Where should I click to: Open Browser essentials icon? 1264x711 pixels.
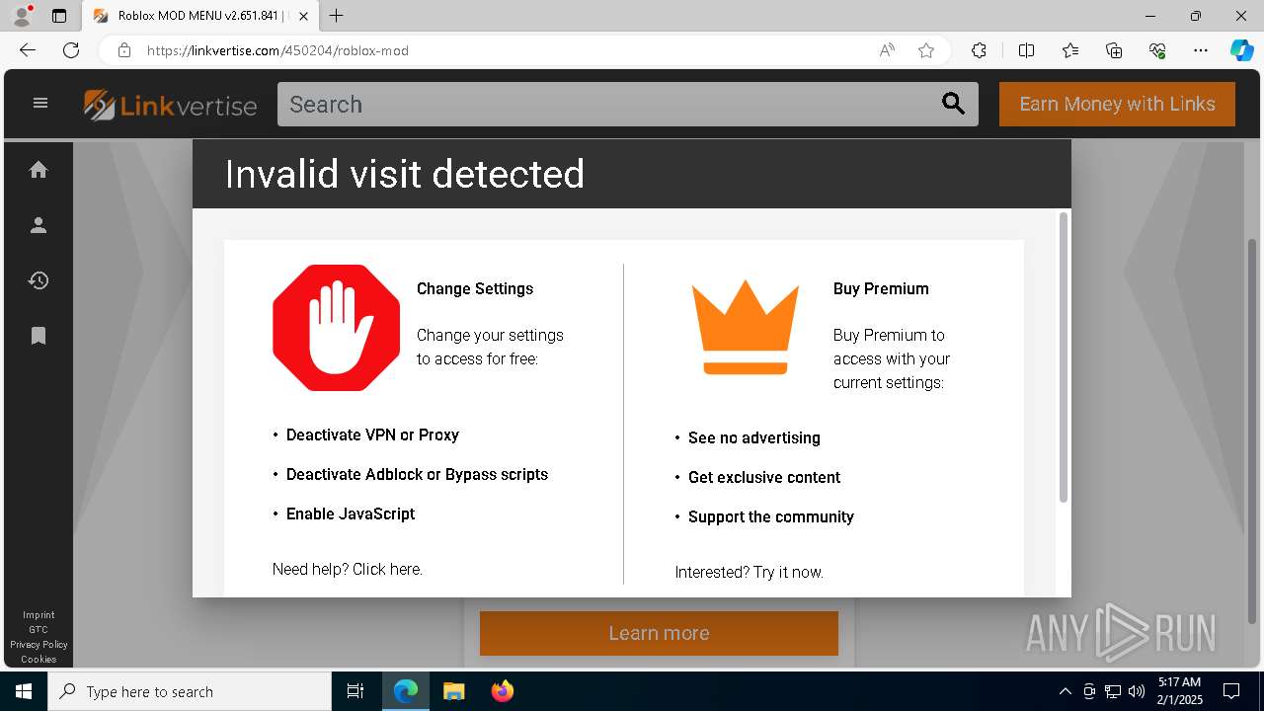(x=1157, y=50)
